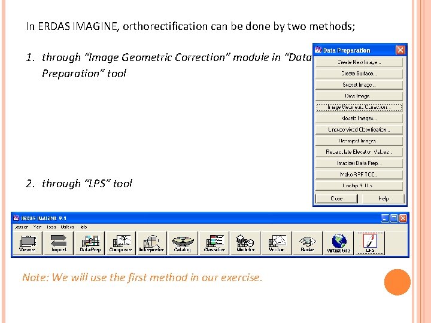This screenshot has height=323, width=431.
Task: Click Recalculate Elevation Values button
Action: click(x=359, y=152)
